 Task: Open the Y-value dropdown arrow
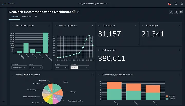pos(87,67)
